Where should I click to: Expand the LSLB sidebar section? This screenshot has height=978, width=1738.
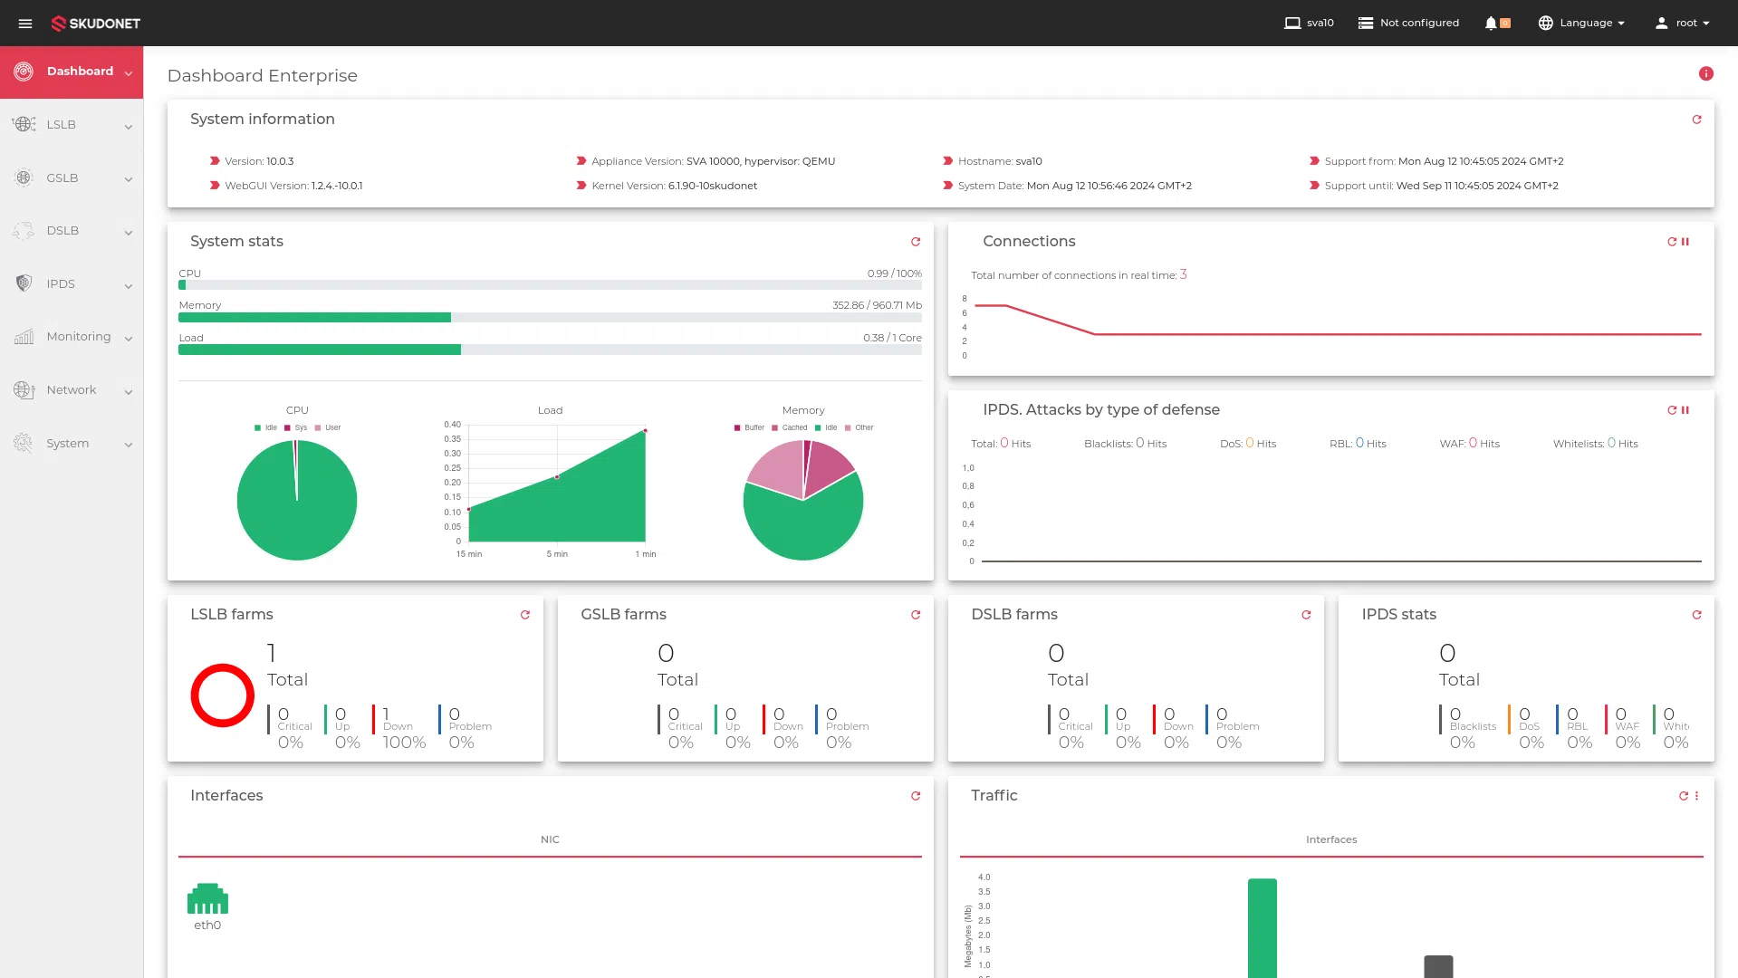72,125
